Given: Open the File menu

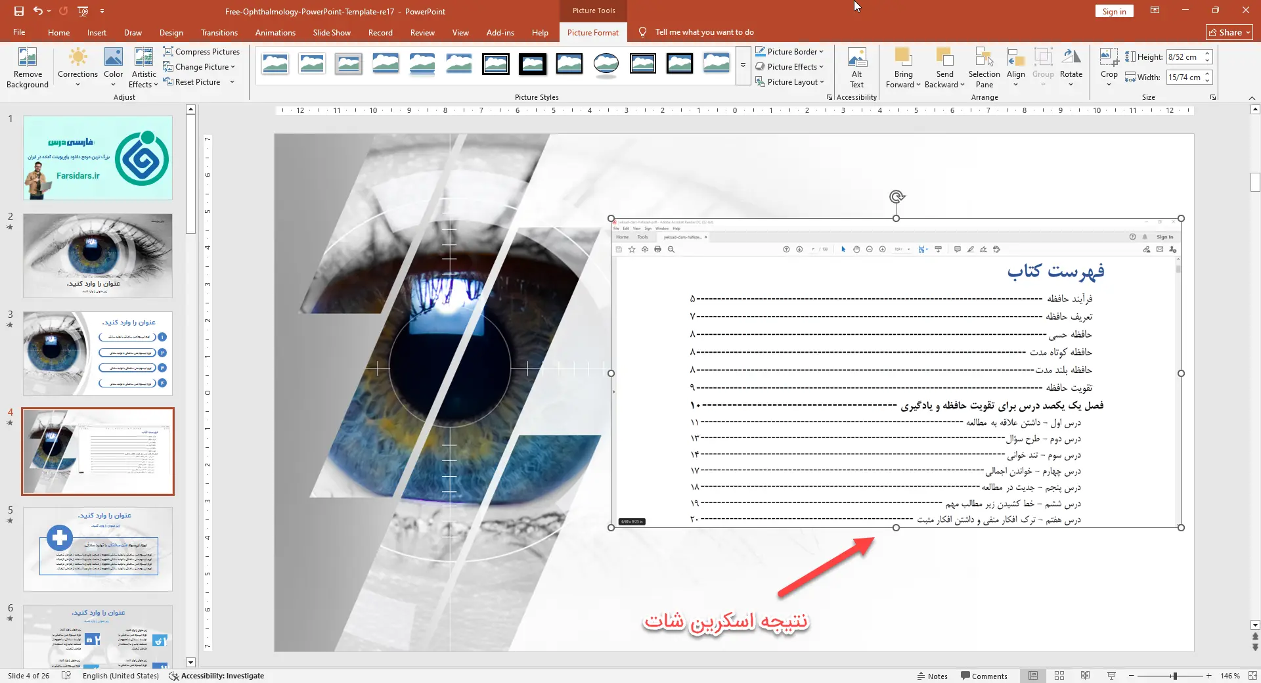Looking at the screenshot, I should tap(19, 32).
